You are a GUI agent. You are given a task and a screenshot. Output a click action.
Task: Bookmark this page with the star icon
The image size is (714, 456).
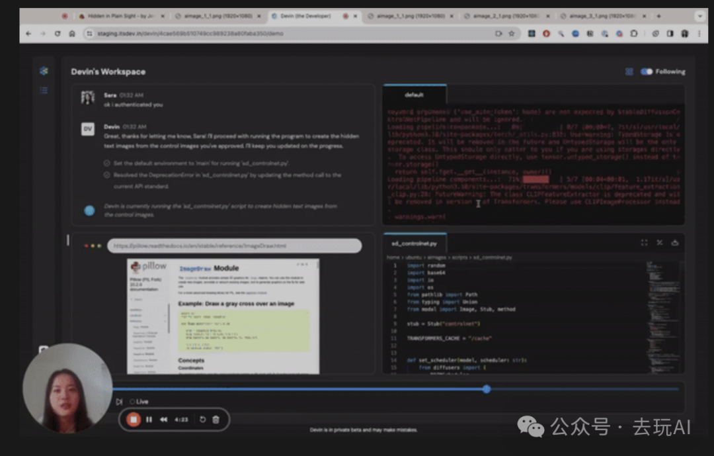511,33
